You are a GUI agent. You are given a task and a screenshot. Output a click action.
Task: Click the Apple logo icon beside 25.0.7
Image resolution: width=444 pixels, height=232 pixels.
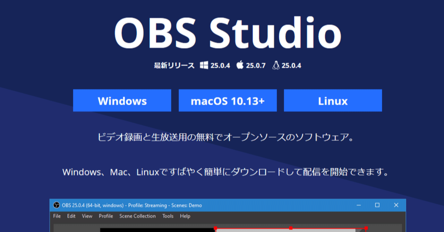pos(240,65)
